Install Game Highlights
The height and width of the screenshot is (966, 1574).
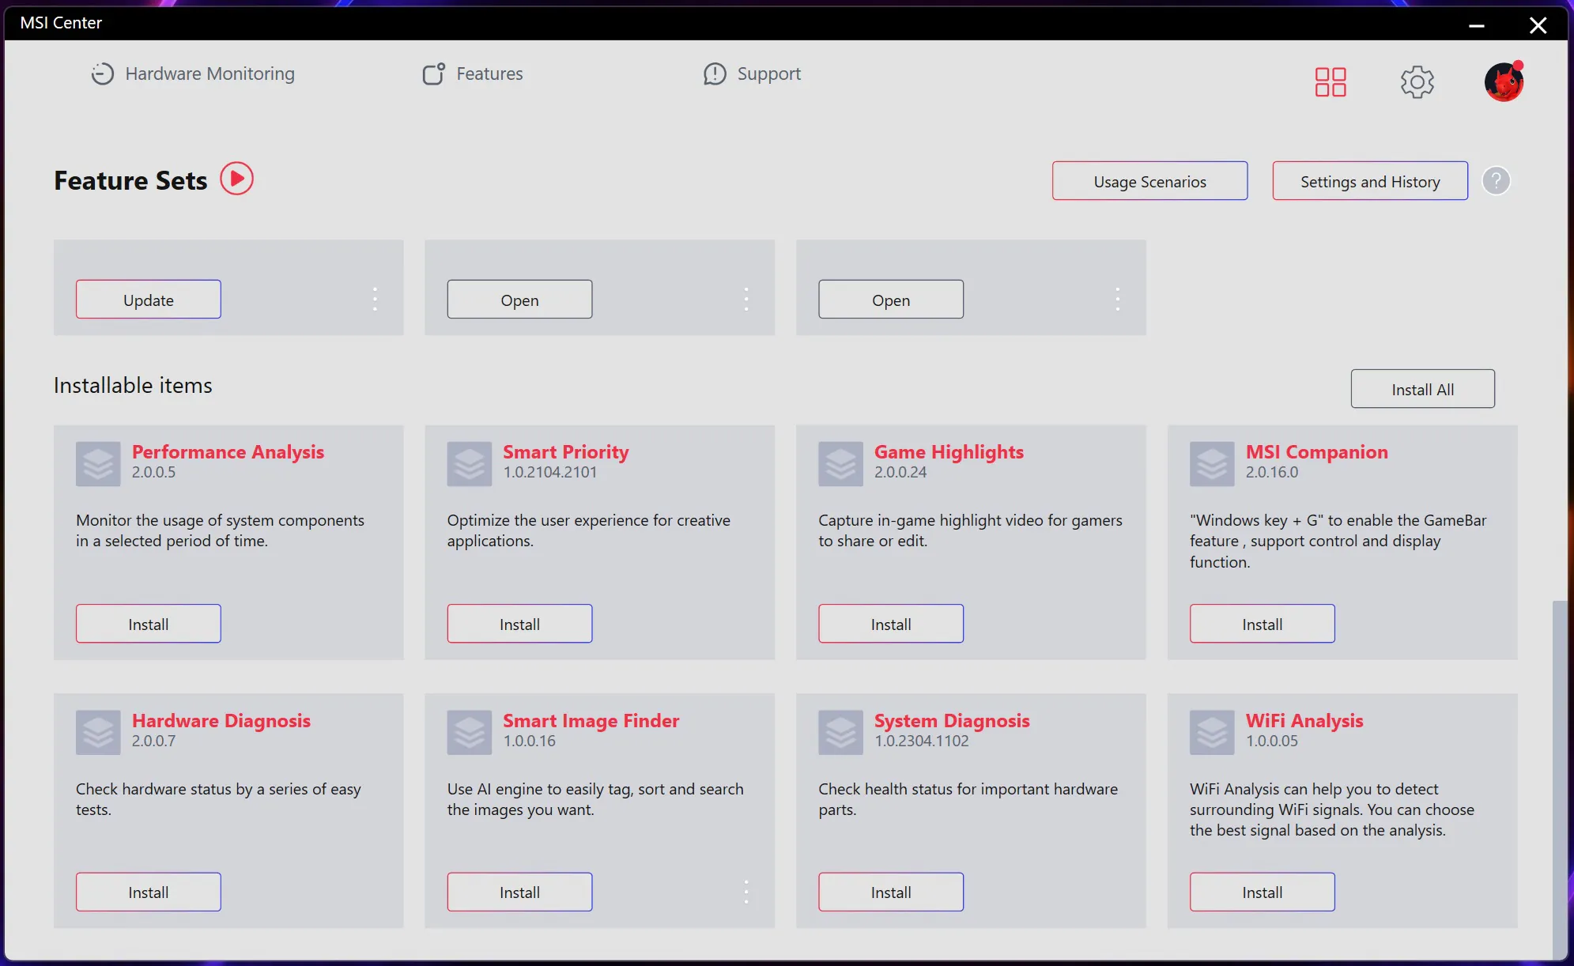[x=891, y=624]
